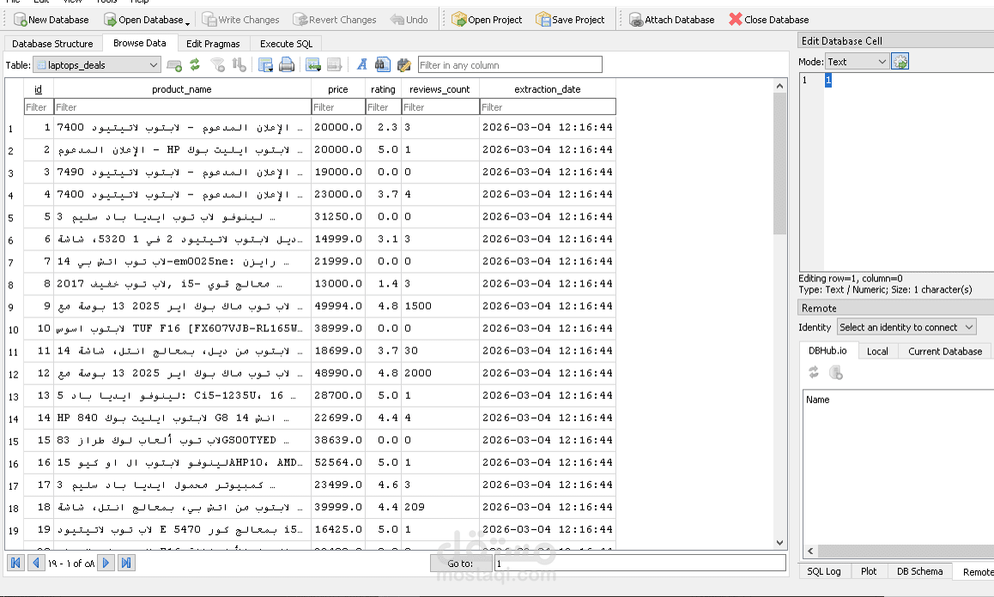
Task: Click the filter box under price
Action: (338, 107)
